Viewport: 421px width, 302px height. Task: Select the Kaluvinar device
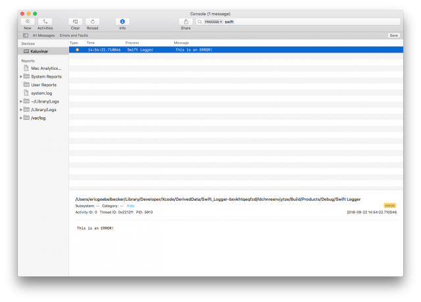pyautogui.click(x=40, y=51)
